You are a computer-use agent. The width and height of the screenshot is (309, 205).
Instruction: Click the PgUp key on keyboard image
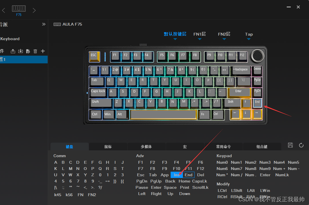click(x=257, y=82)
